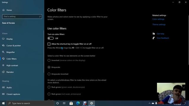Select the Cursor & pointer icon

(x=3, y=45)
